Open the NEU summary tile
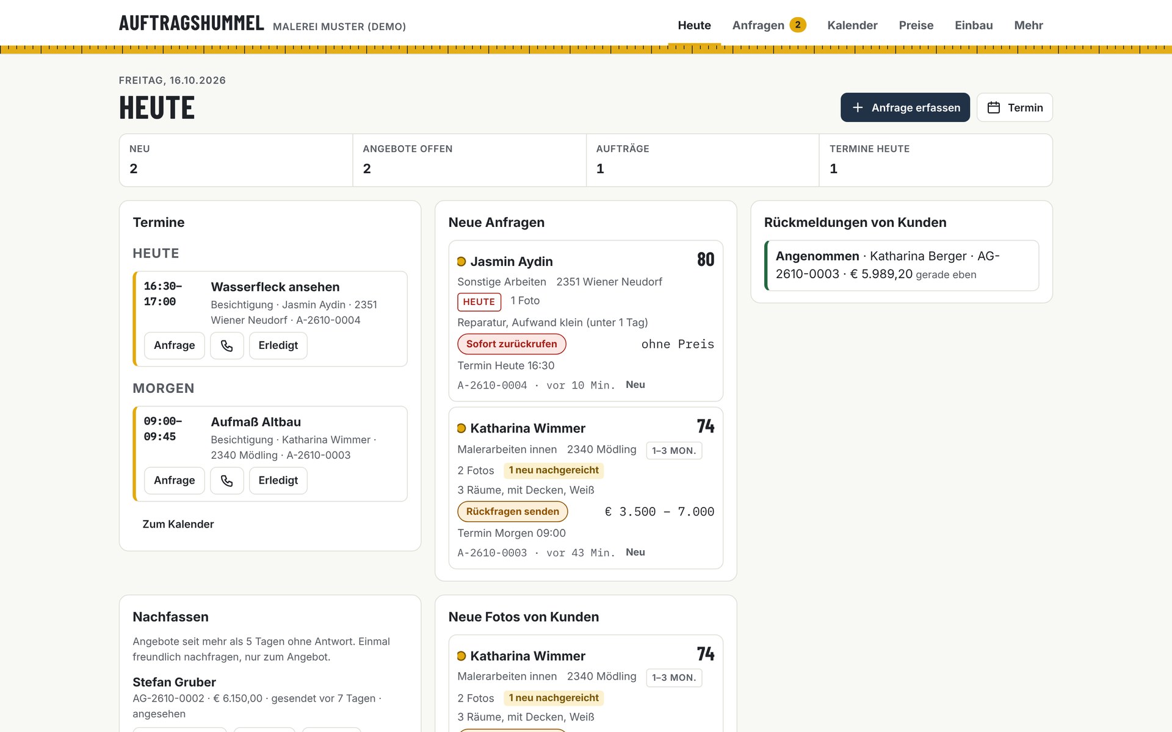 point(236,160)
